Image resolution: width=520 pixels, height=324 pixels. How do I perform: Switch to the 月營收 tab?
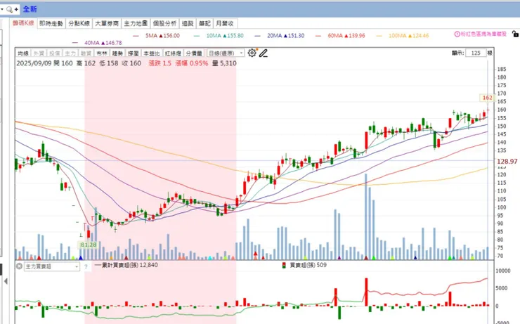pyautogui.click(x=225, y=24)
